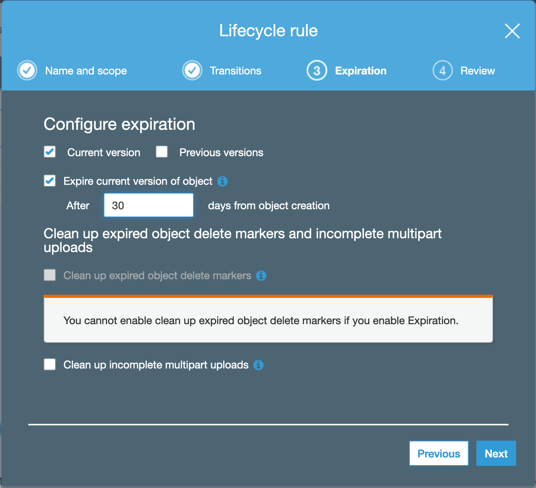This screenshot has height=488, width=536.
Task: Check the Previous versions checkbox
Action: pos(162,152)
